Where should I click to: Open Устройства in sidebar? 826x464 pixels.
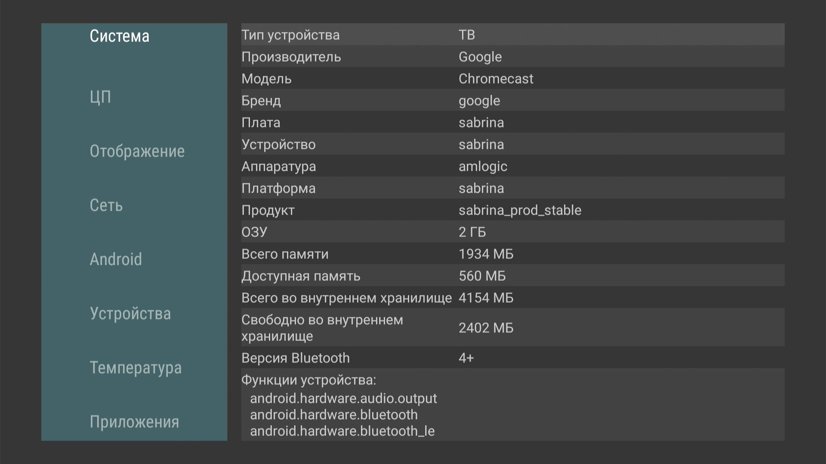tap(130, 314)
